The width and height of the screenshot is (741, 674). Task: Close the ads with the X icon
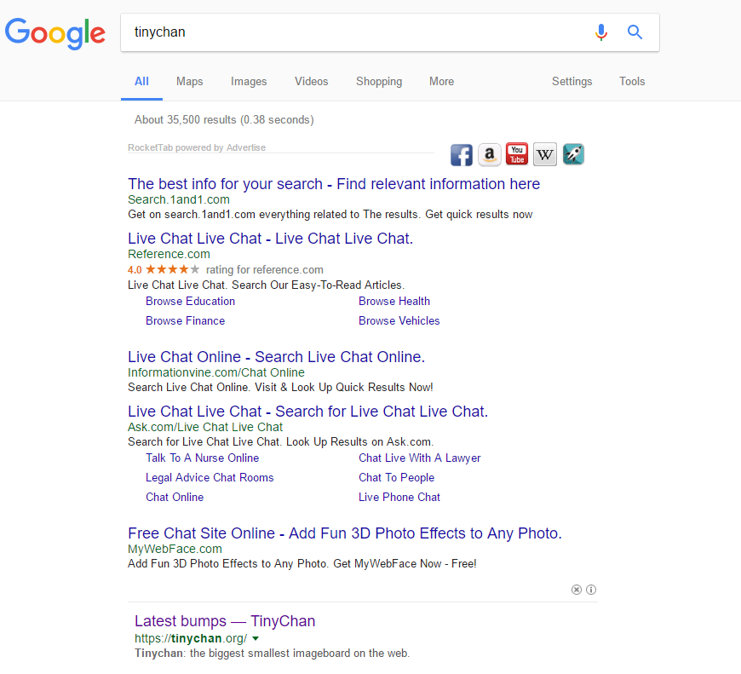[577, 590]
